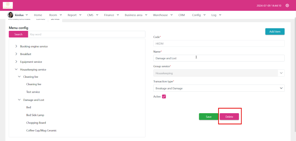Collapse the Damage and Lost group
This screenshot has width=296, height=141.
click(x=19, y=100)
